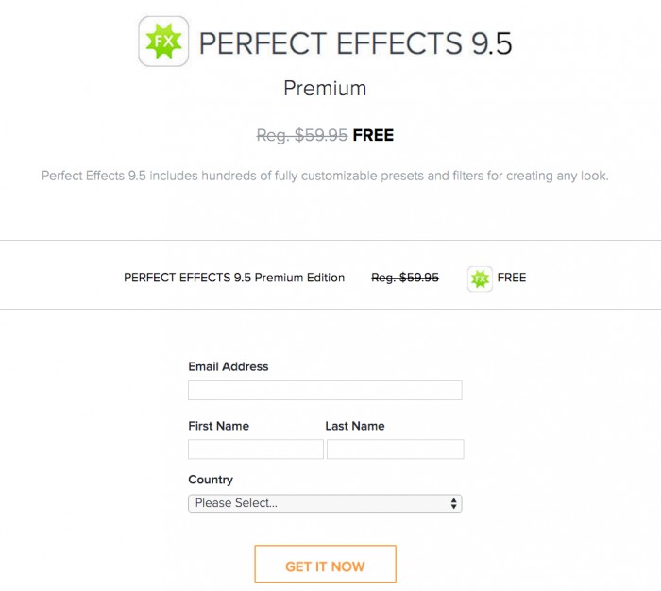Click the FREE label in product row

[512, 278]
